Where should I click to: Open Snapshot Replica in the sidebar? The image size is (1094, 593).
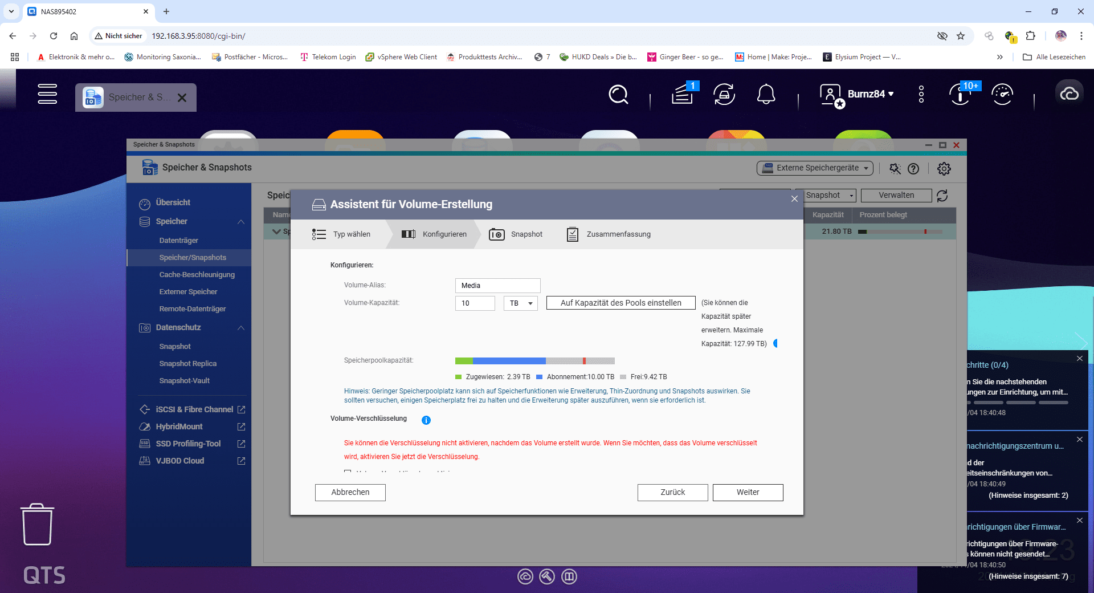[188, 364]
